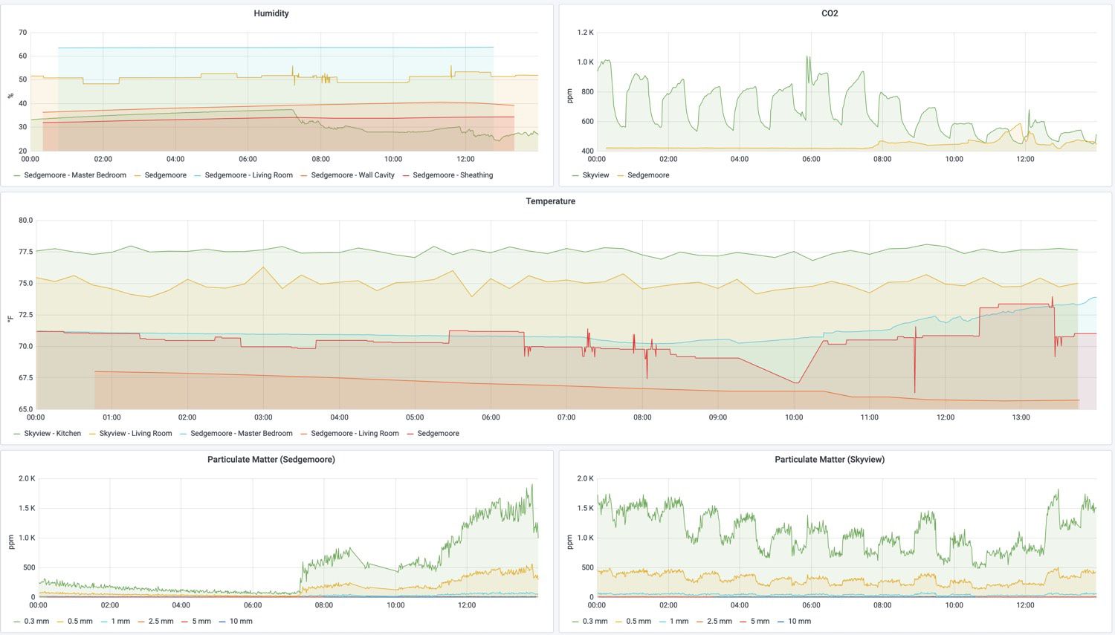
Task: Open Particulate Matter (Skyview) panel title menu
Action: [830, 460]
